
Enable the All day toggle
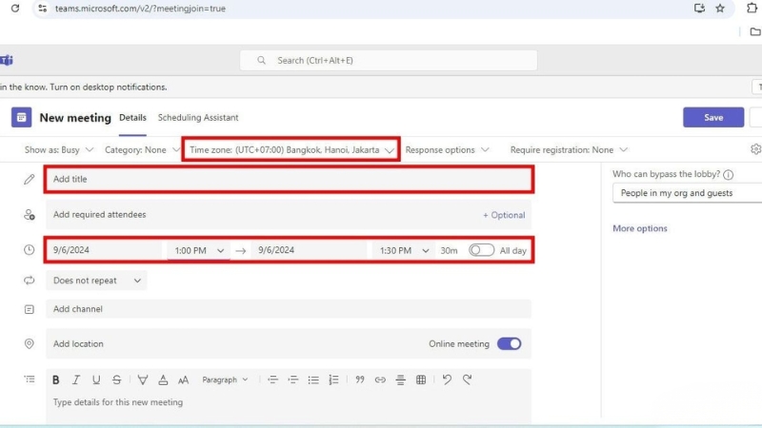[481, 250]
